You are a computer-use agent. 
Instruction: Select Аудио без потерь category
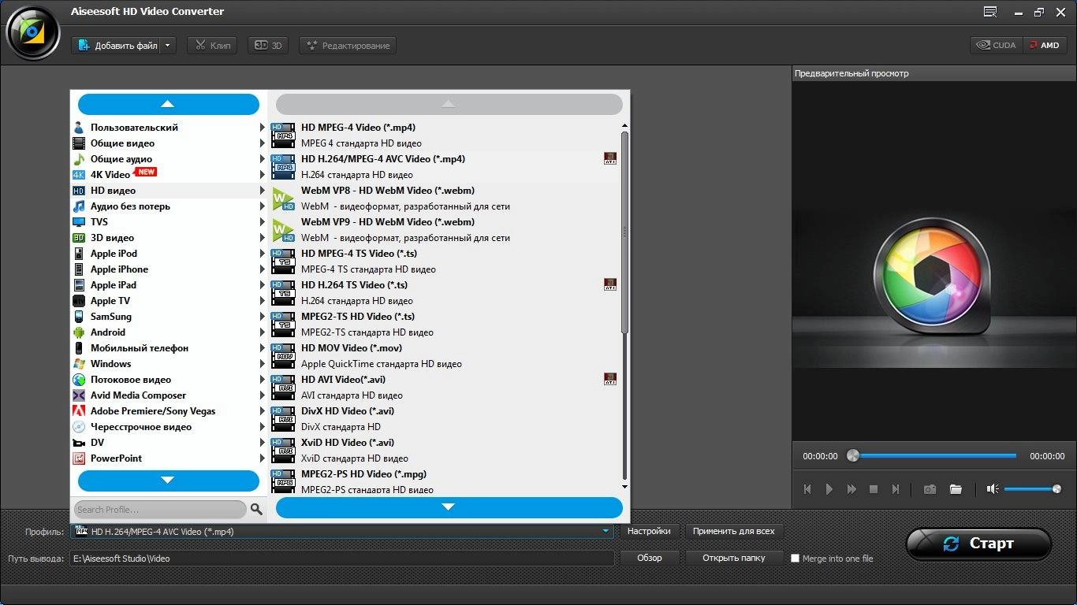coord(169,206)
